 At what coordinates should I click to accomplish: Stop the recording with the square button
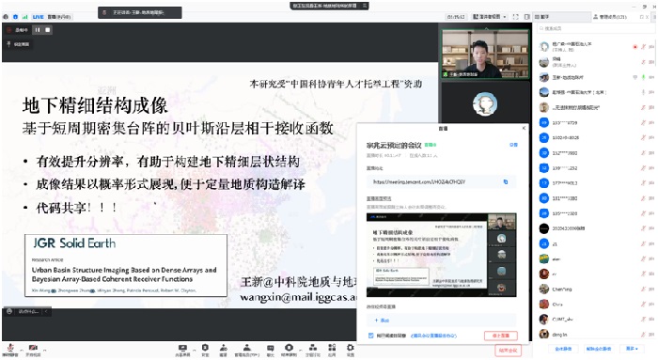coord(47,30)
